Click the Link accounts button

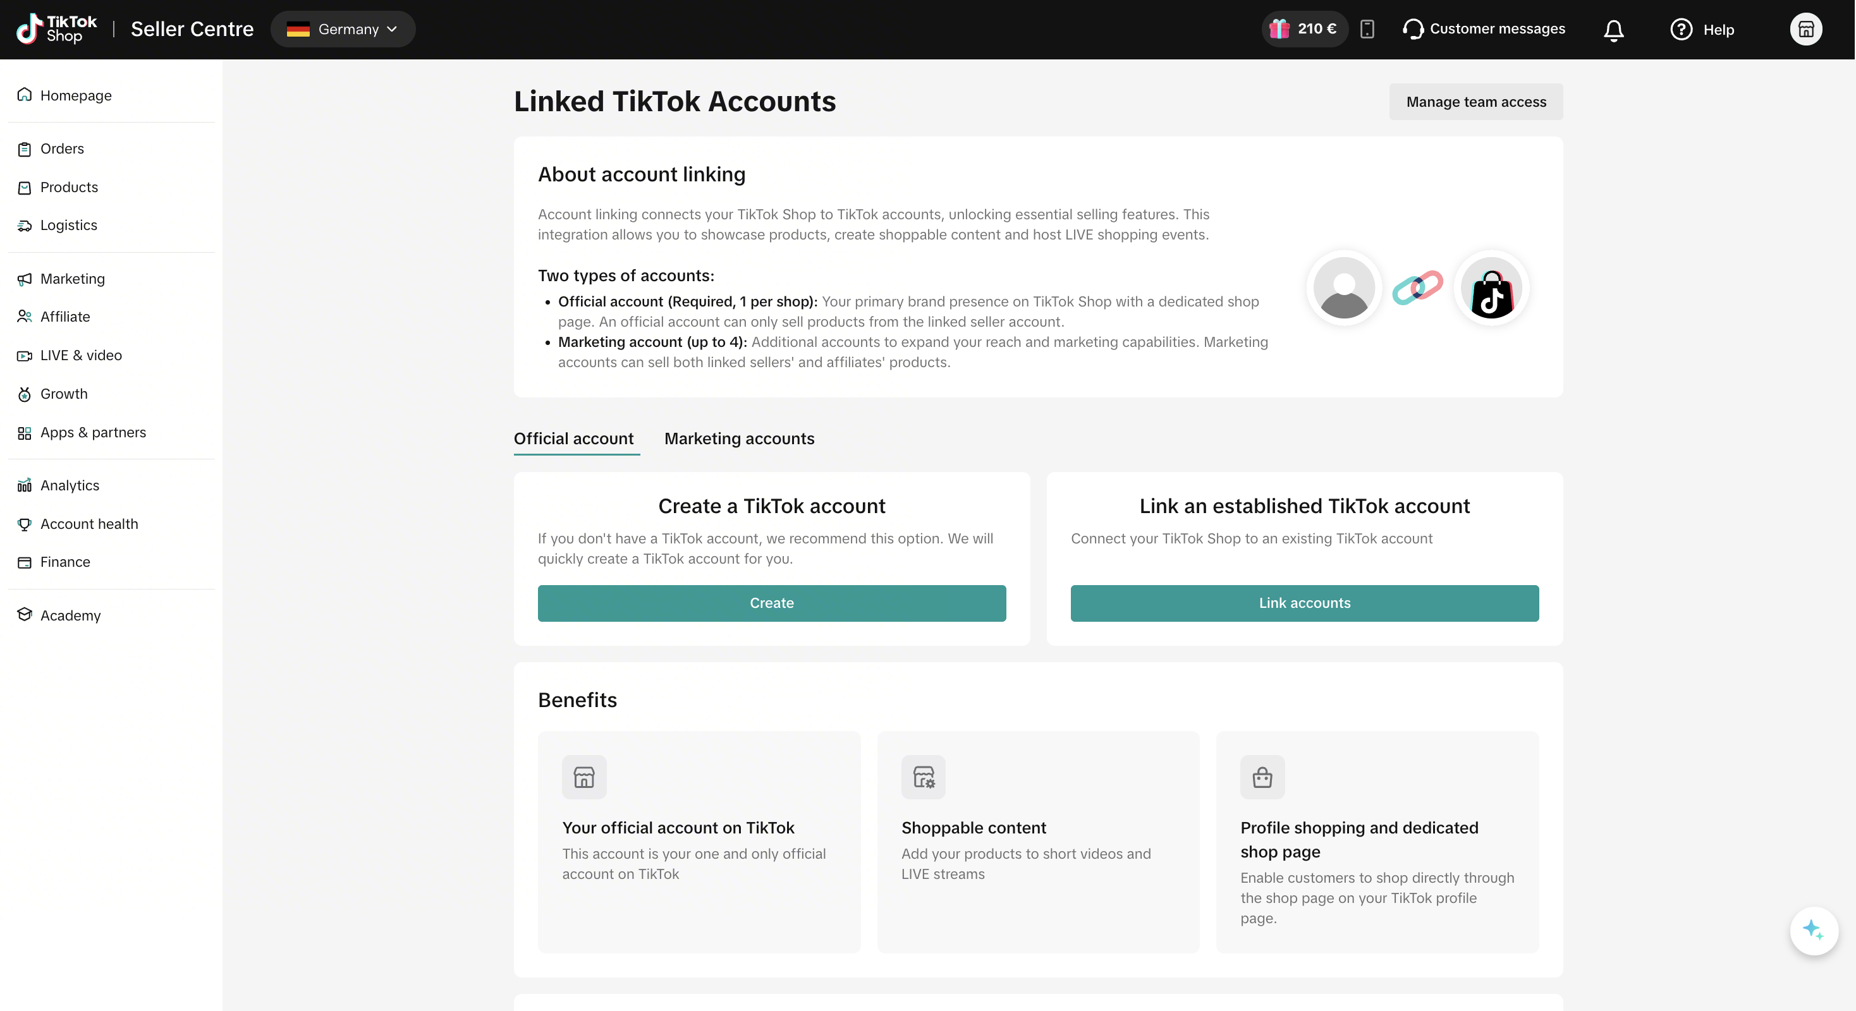tap(1304, 603)
